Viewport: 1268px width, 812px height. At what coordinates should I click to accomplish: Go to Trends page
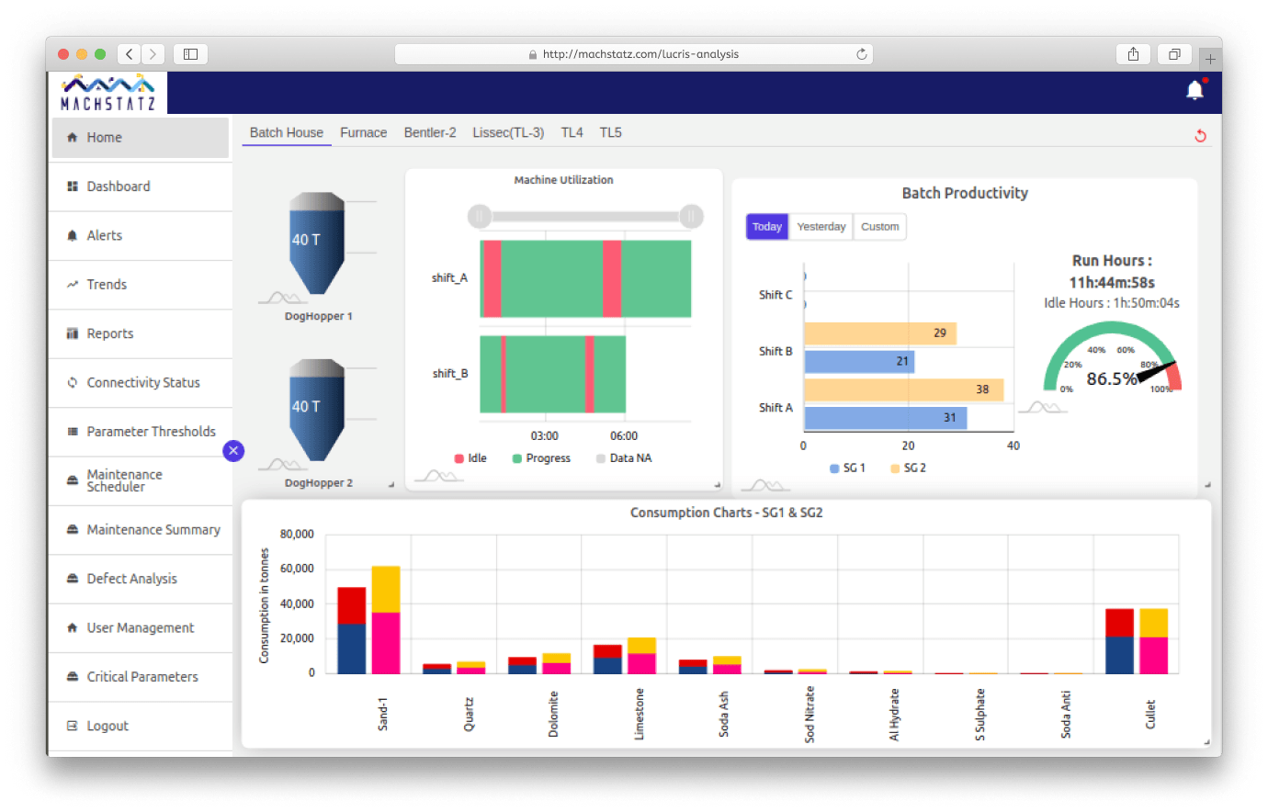[107, 285]
